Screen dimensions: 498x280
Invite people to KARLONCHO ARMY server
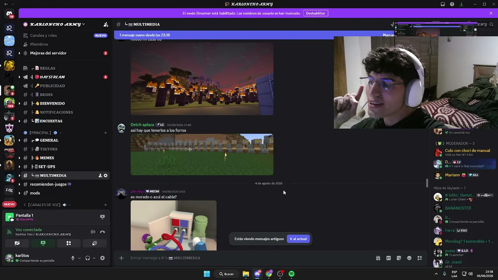pos(106,24)
